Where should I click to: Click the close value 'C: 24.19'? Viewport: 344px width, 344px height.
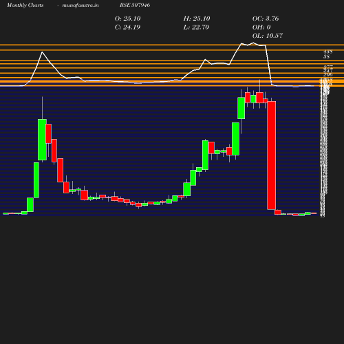127,28
